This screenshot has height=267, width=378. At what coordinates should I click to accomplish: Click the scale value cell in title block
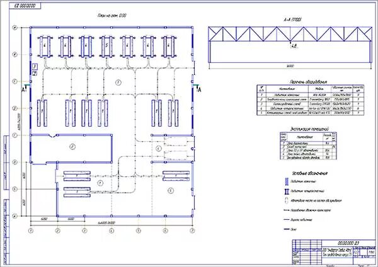372,253
